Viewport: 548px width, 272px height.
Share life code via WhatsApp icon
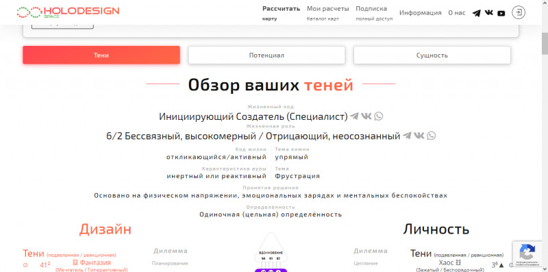[x=379, y=116]
